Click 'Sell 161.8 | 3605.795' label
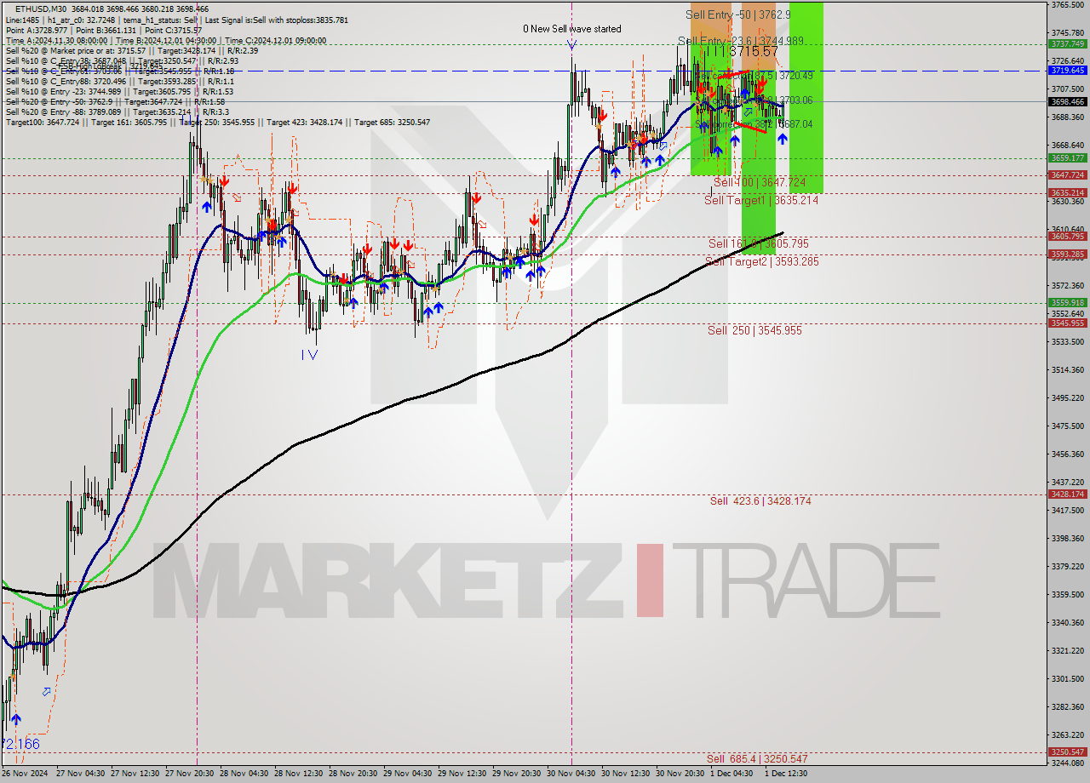This screenshot has height=783, width=1090. (758, 243)
